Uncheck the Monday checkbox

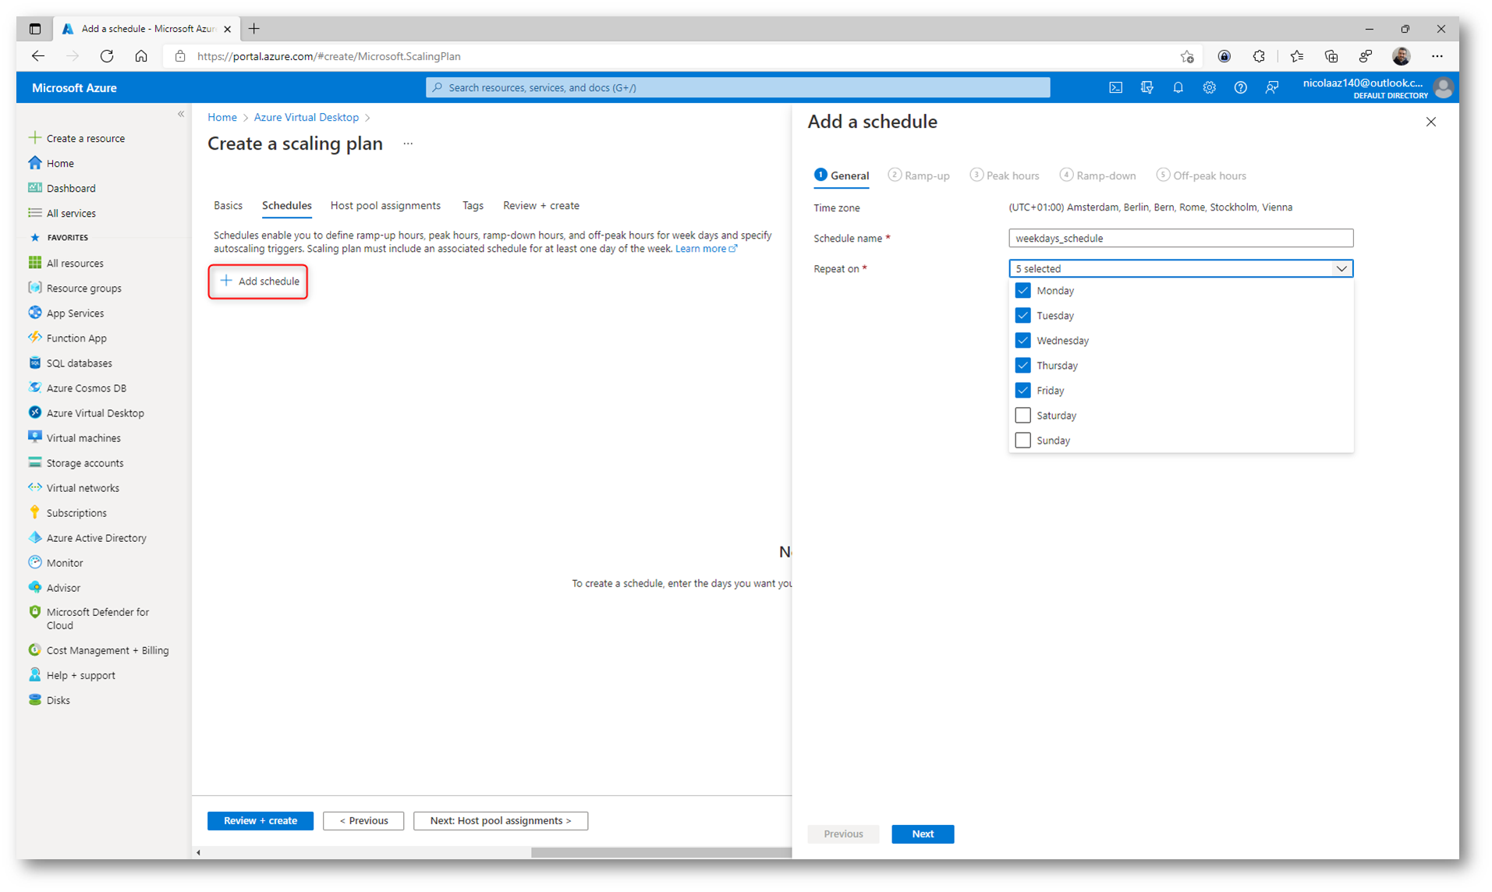tap(1022, 290)
